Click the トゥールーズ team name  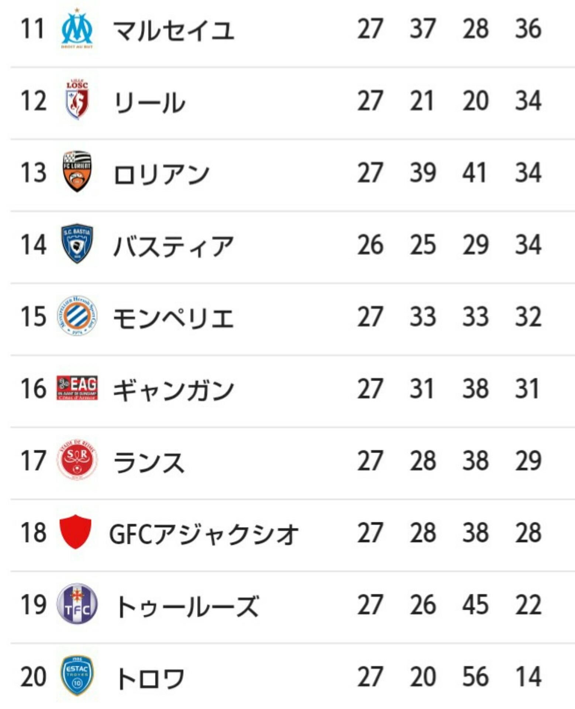coord(187,606)
